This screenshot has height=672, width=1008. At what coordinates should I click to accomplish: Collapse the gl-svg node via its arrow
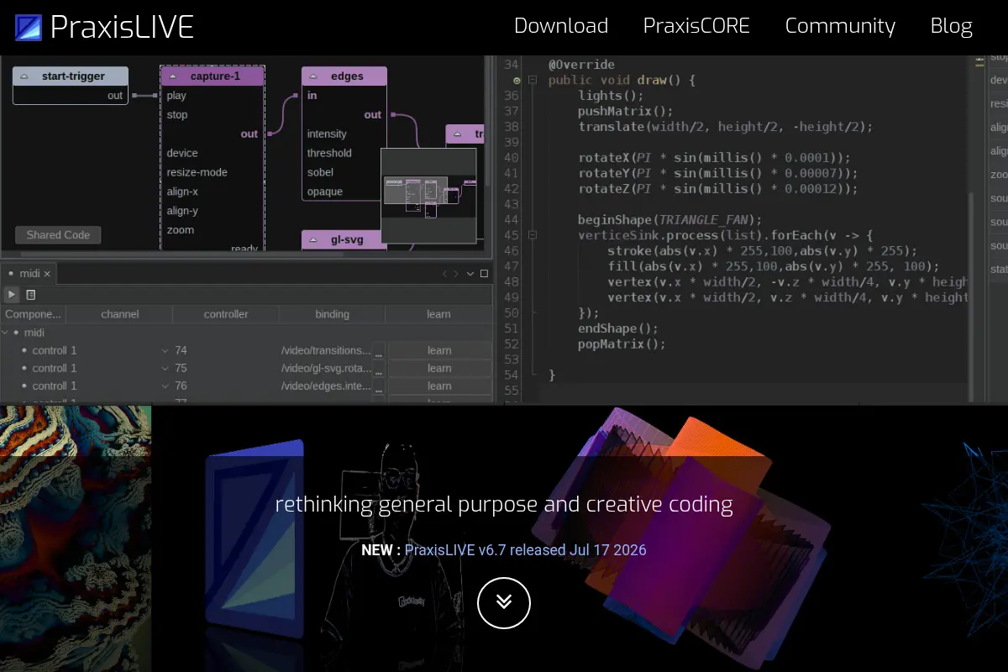pyautogui.click(x=312, y=240)
